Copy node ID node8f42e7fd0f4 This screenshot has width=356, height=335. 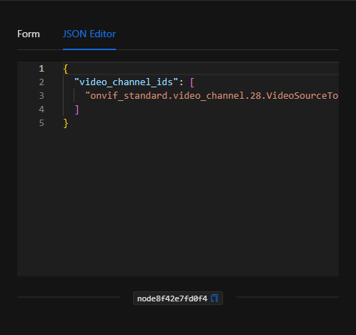(214, 298)
